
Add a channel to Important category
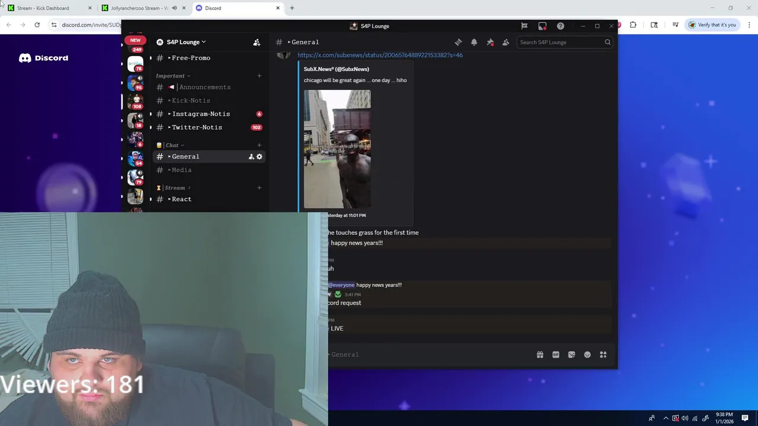(x=259, y=76)
